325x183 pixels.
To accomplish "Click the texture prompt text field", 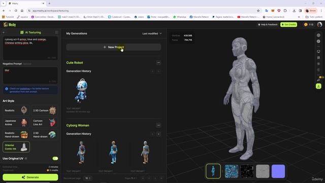I will [x=30, y=48].
